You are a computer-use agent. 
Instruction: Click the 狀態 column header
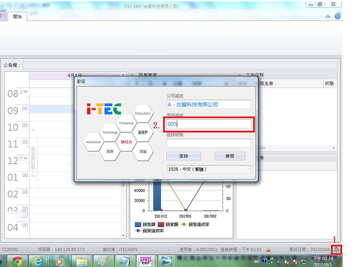(329, 83)
